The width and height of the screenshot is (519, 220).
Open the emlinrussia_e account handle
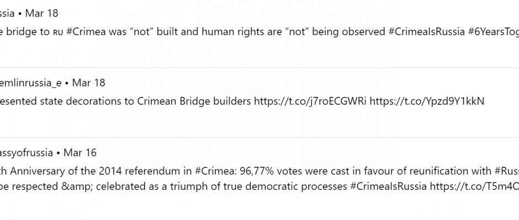pos(30,83)
